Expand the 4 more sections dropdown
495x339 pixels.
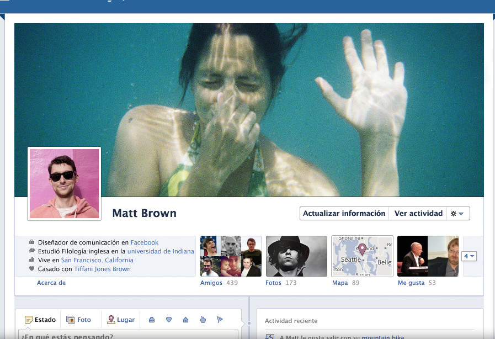(469, 256)
